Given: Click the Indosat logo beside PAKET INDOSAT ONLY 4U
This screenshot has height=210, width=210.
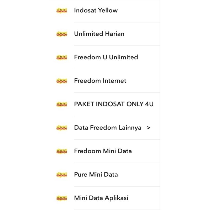Looking at the screenshot, I should pyautogui.click(x=61, y=104).
